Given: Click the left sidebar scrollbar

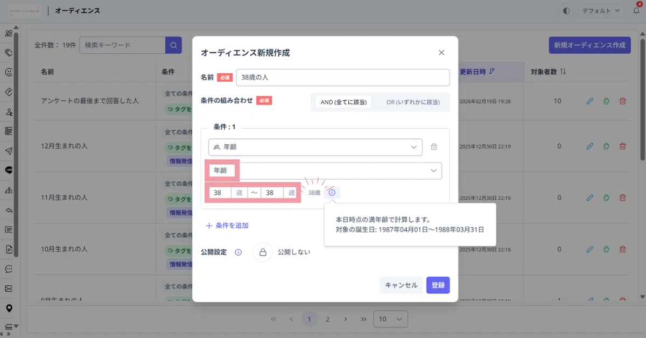Looking at the screenshot, I should coord(17,145).
